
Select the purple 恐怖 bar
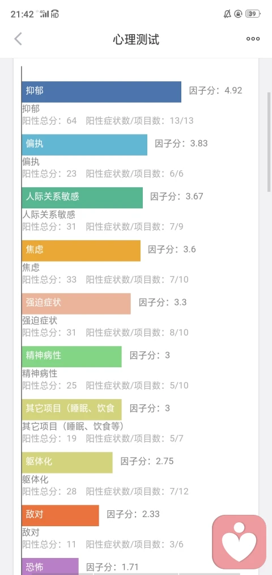[50, 566]
